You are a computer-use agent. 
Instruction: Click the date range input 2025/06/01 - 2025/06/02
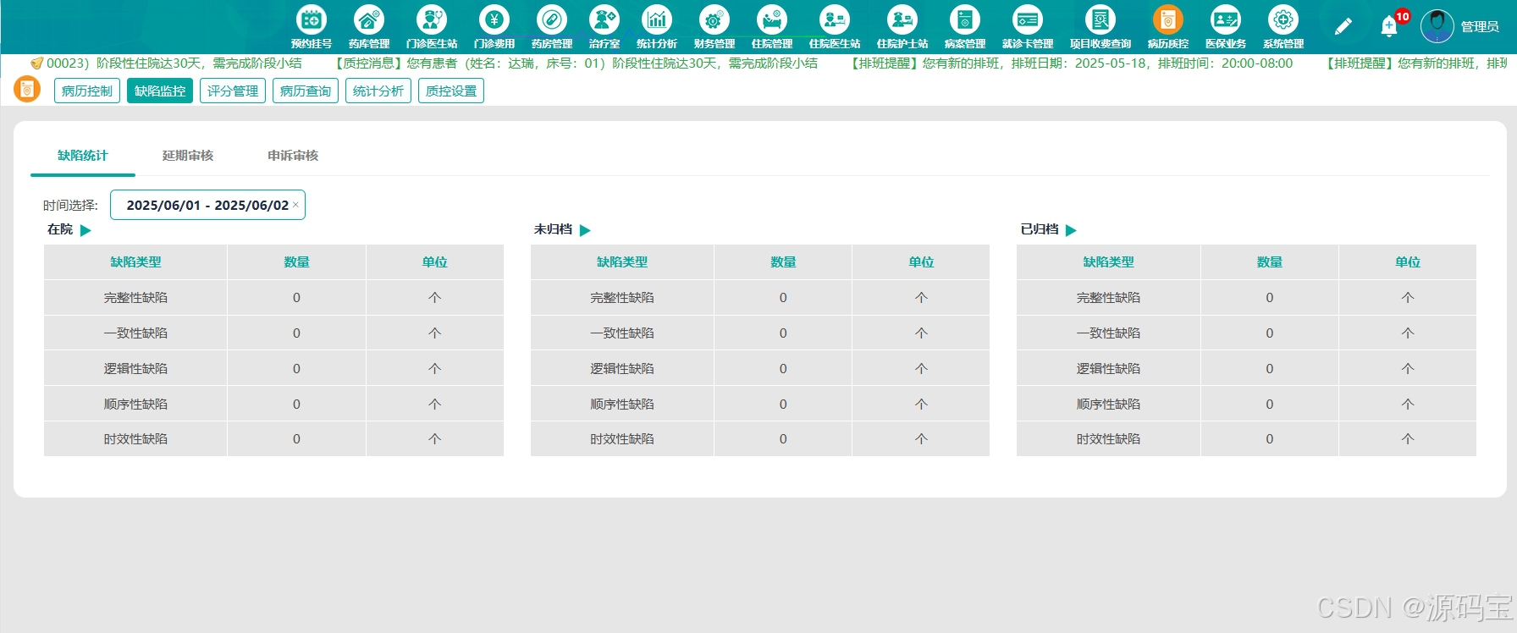coord(207,205)
